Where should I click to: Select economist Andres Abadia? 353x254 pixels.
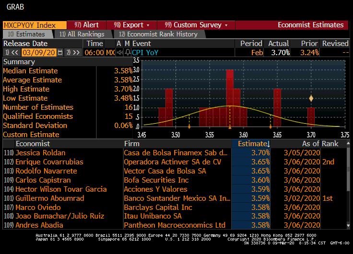39,225
